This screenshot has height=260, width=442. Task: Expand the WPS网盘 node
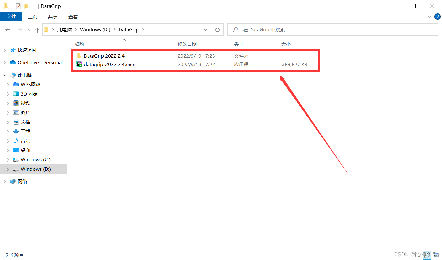[8, 85]
